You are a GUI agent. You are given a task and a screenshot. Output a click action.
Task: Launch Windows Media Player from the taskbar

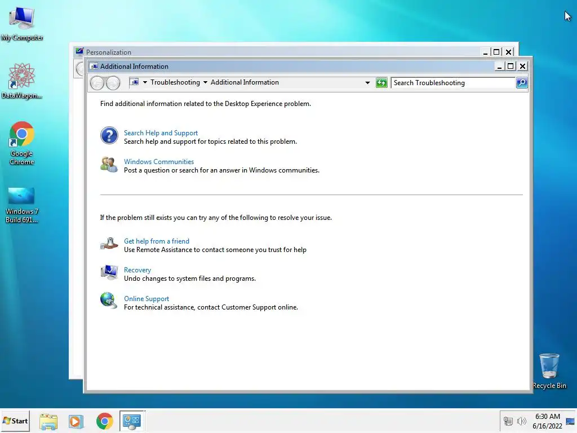76,421
